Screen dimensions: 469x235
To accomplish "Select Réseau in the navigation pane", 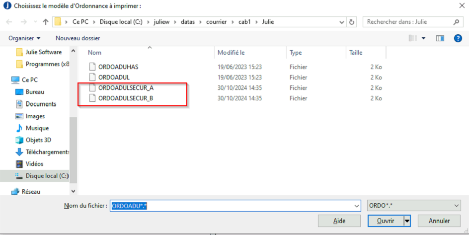I will click(26, 192).
